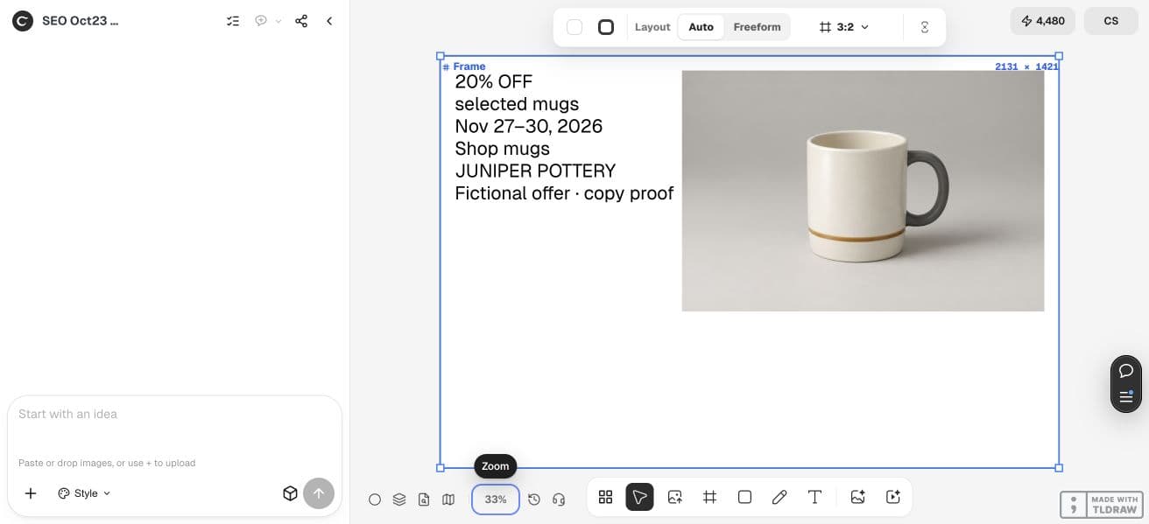Image resolution: width=1149 pixels, height=524 pixels.
Task: Select the image upload tool
Action: [674, 497]
